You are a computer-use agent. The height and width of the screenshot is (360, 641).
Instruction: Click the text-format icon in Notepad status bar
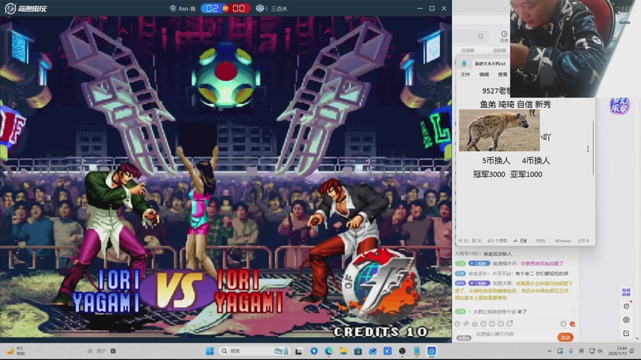tap(515, 241)
